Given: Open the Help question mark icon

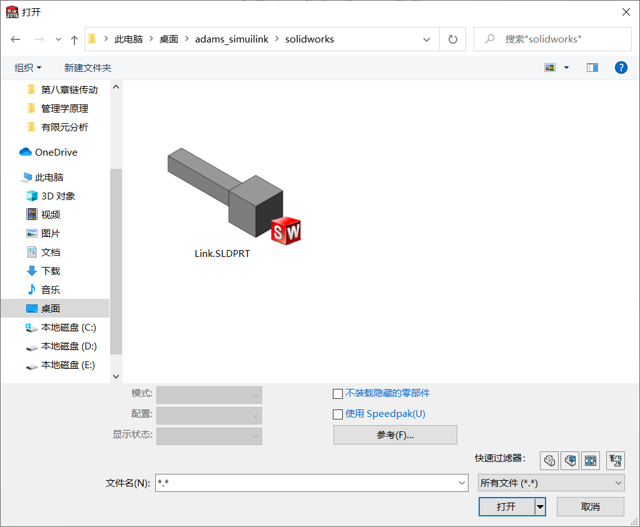Looking at the screenshot, I should pos(620,67).
